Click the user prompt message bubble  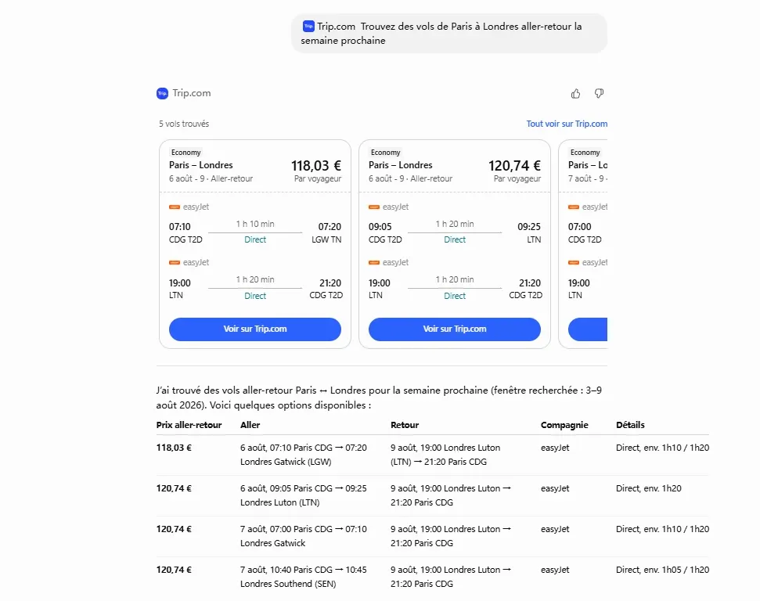[x=448, y=34]
